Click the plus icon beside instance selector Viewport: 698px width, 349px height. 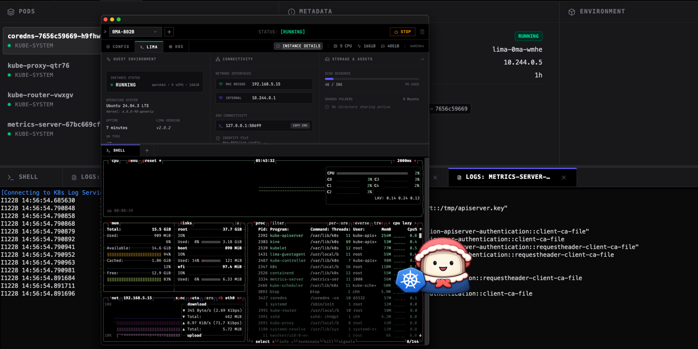(169, 32)
